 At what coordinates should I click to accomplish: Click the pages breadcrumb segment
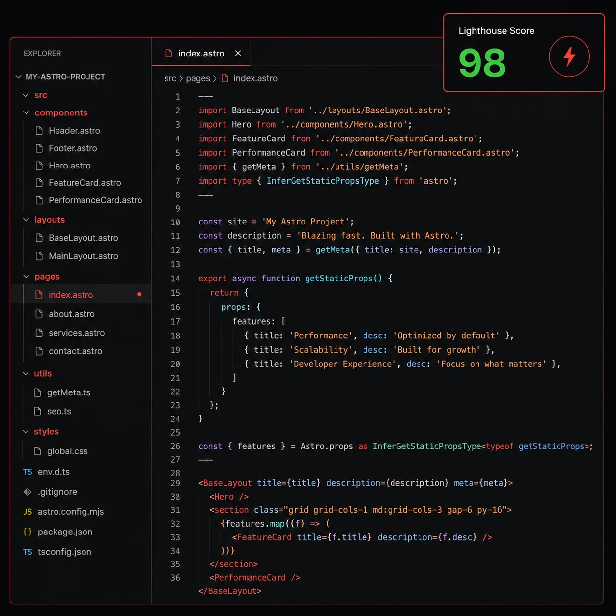198,78
